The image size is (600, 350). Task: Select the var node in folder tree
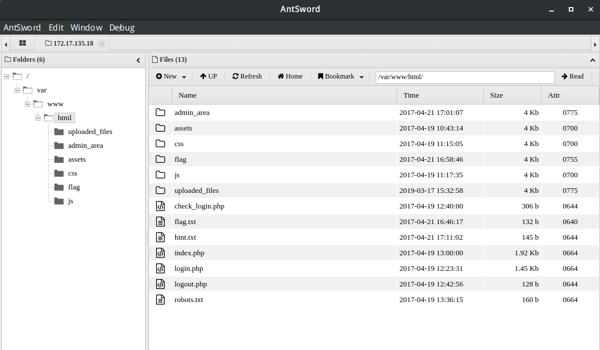click(42, 90)
